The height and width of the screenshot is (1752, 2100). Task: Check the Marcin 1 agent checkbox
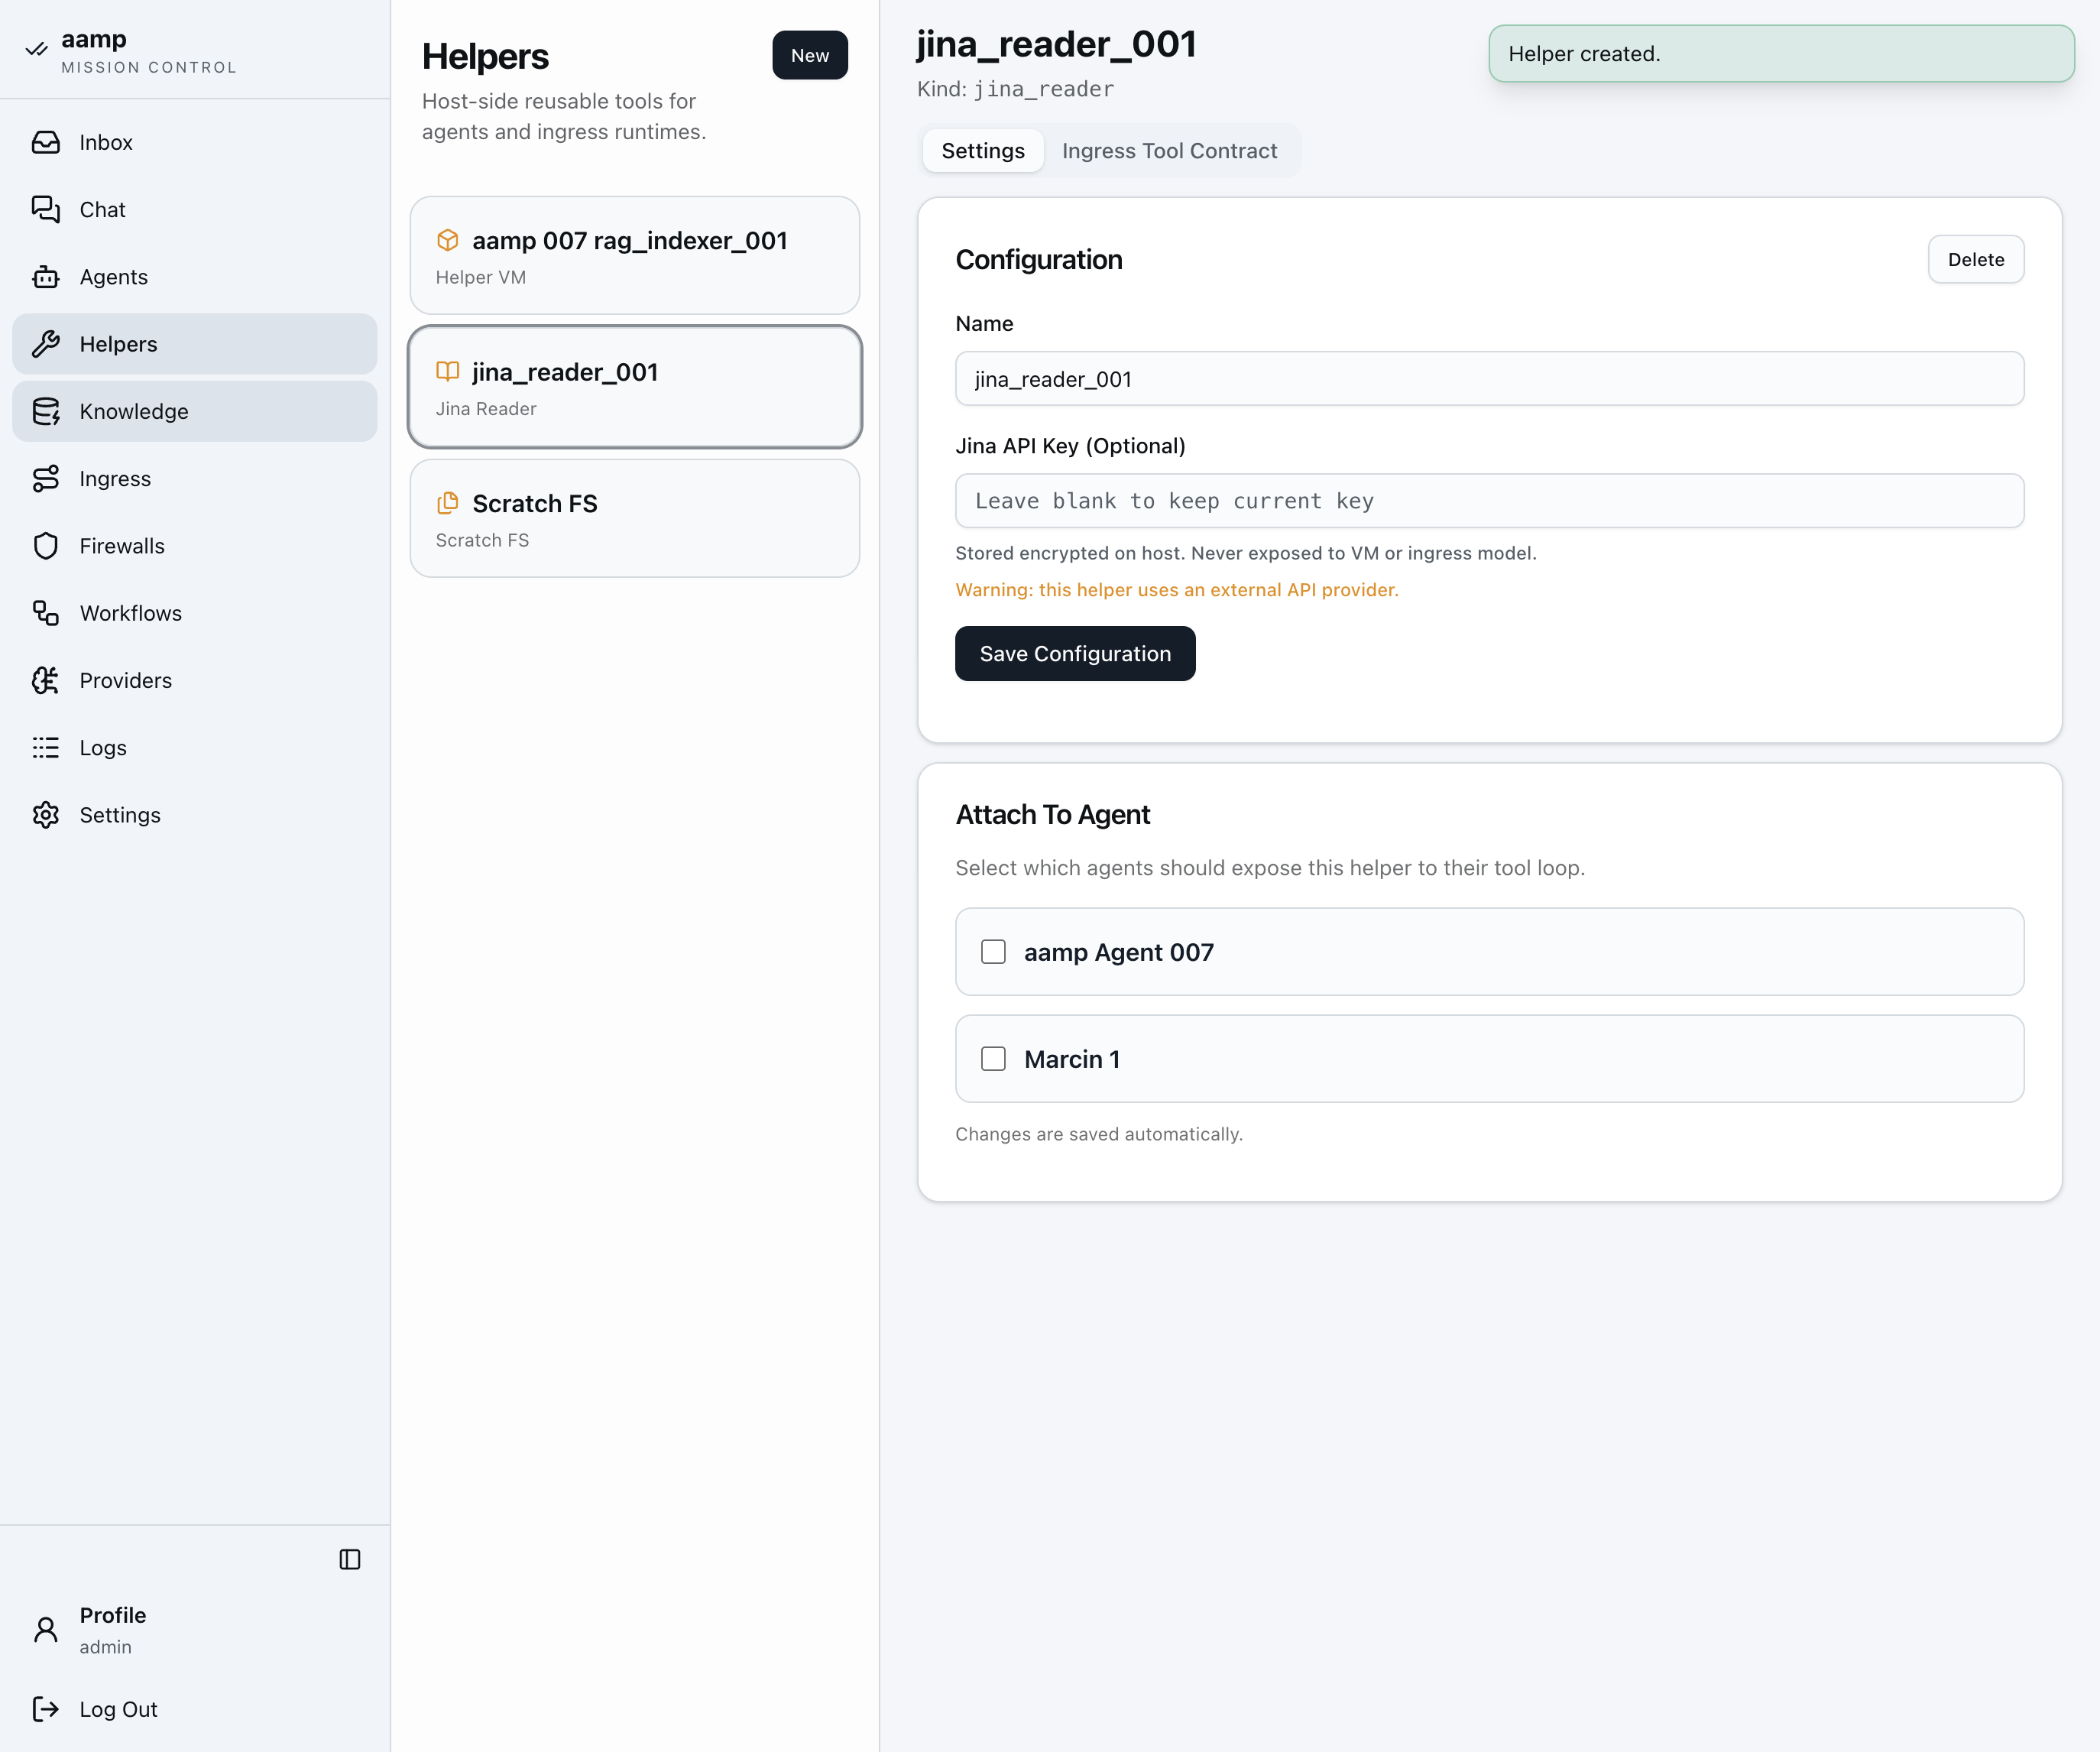[993, 1059]
